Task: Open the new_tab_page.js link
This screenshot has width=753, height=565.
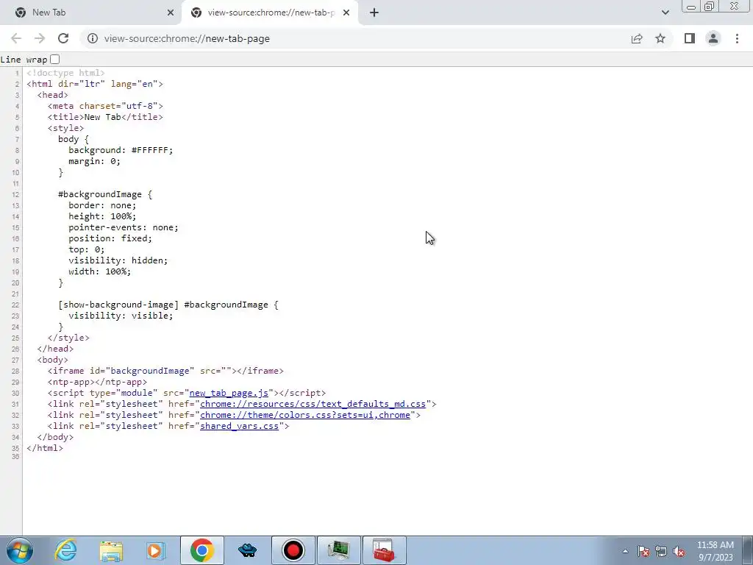Action: point(229,393)
